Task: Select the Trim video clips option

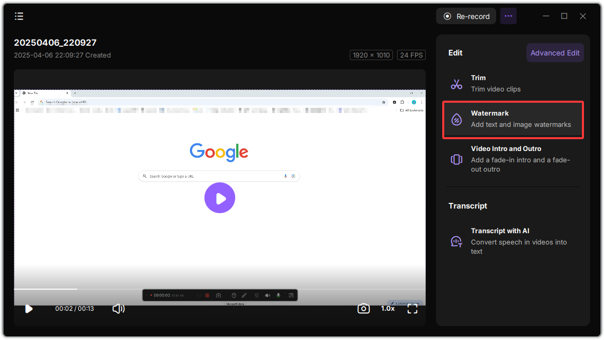Action: pos(513,84)
